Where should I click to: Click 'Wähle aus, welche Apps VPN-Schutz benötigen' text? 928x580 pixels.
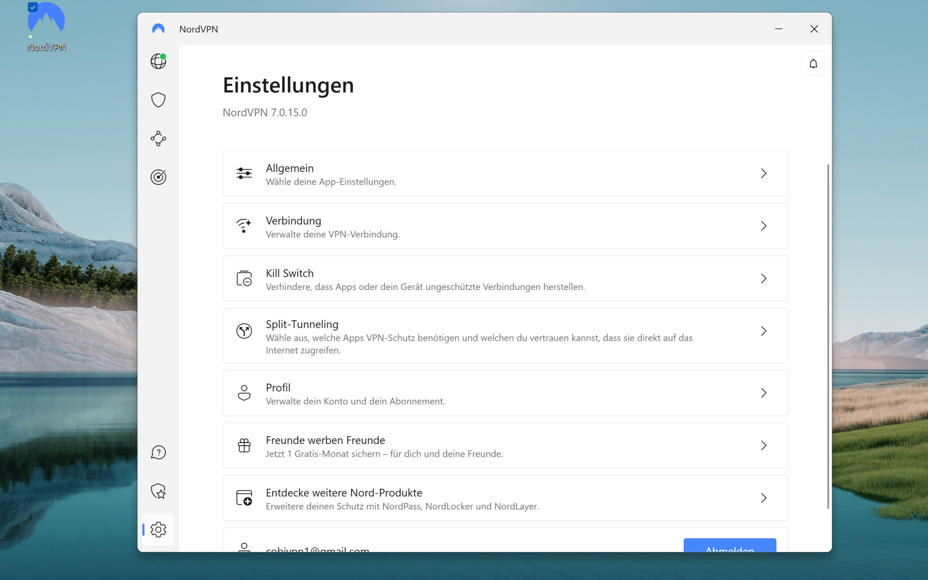tap(479, 344)
